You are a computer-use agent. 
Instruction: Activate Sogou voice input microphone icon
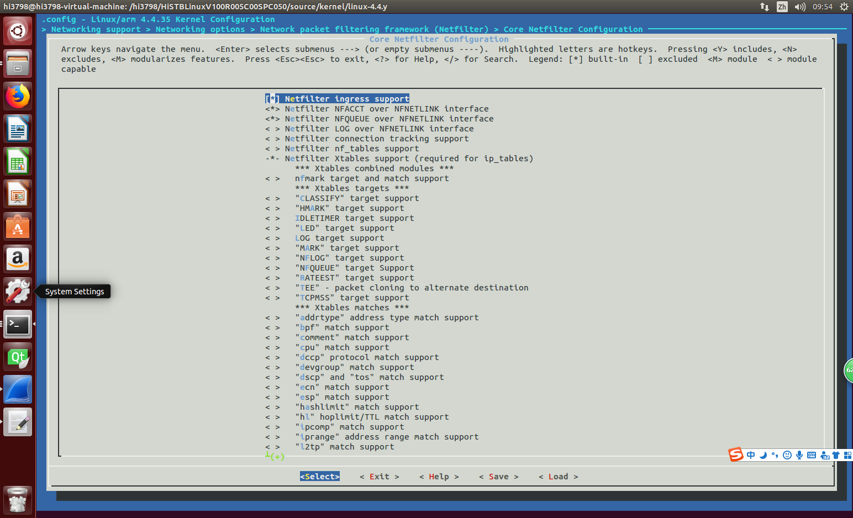[x=799, y=455]
